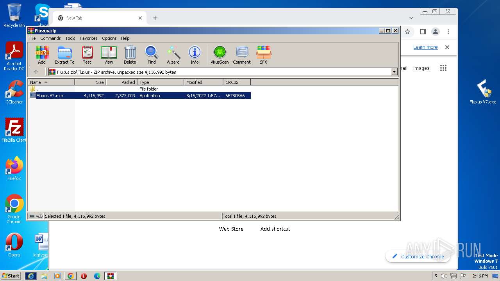Open CCleaner desktop shortcut
Viewport: 500px width, 281px height.
point(14,92)
